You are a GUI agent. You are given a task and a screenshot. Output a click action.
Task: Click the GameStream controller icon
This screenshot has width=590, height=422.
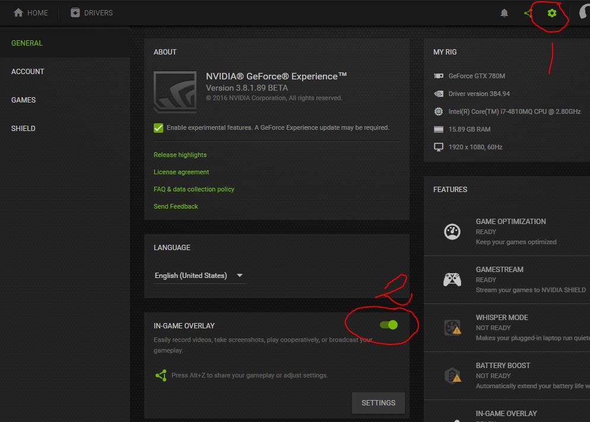(x=452, y=279)
